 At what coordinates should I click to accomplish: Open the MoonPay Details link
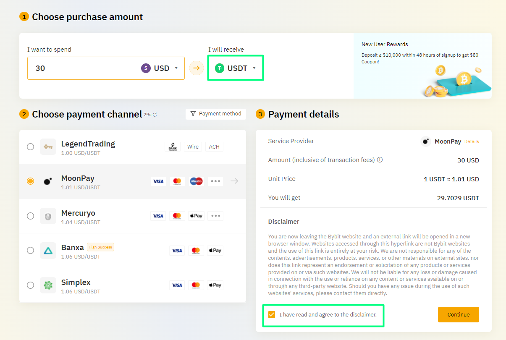[x=471, y=141]
